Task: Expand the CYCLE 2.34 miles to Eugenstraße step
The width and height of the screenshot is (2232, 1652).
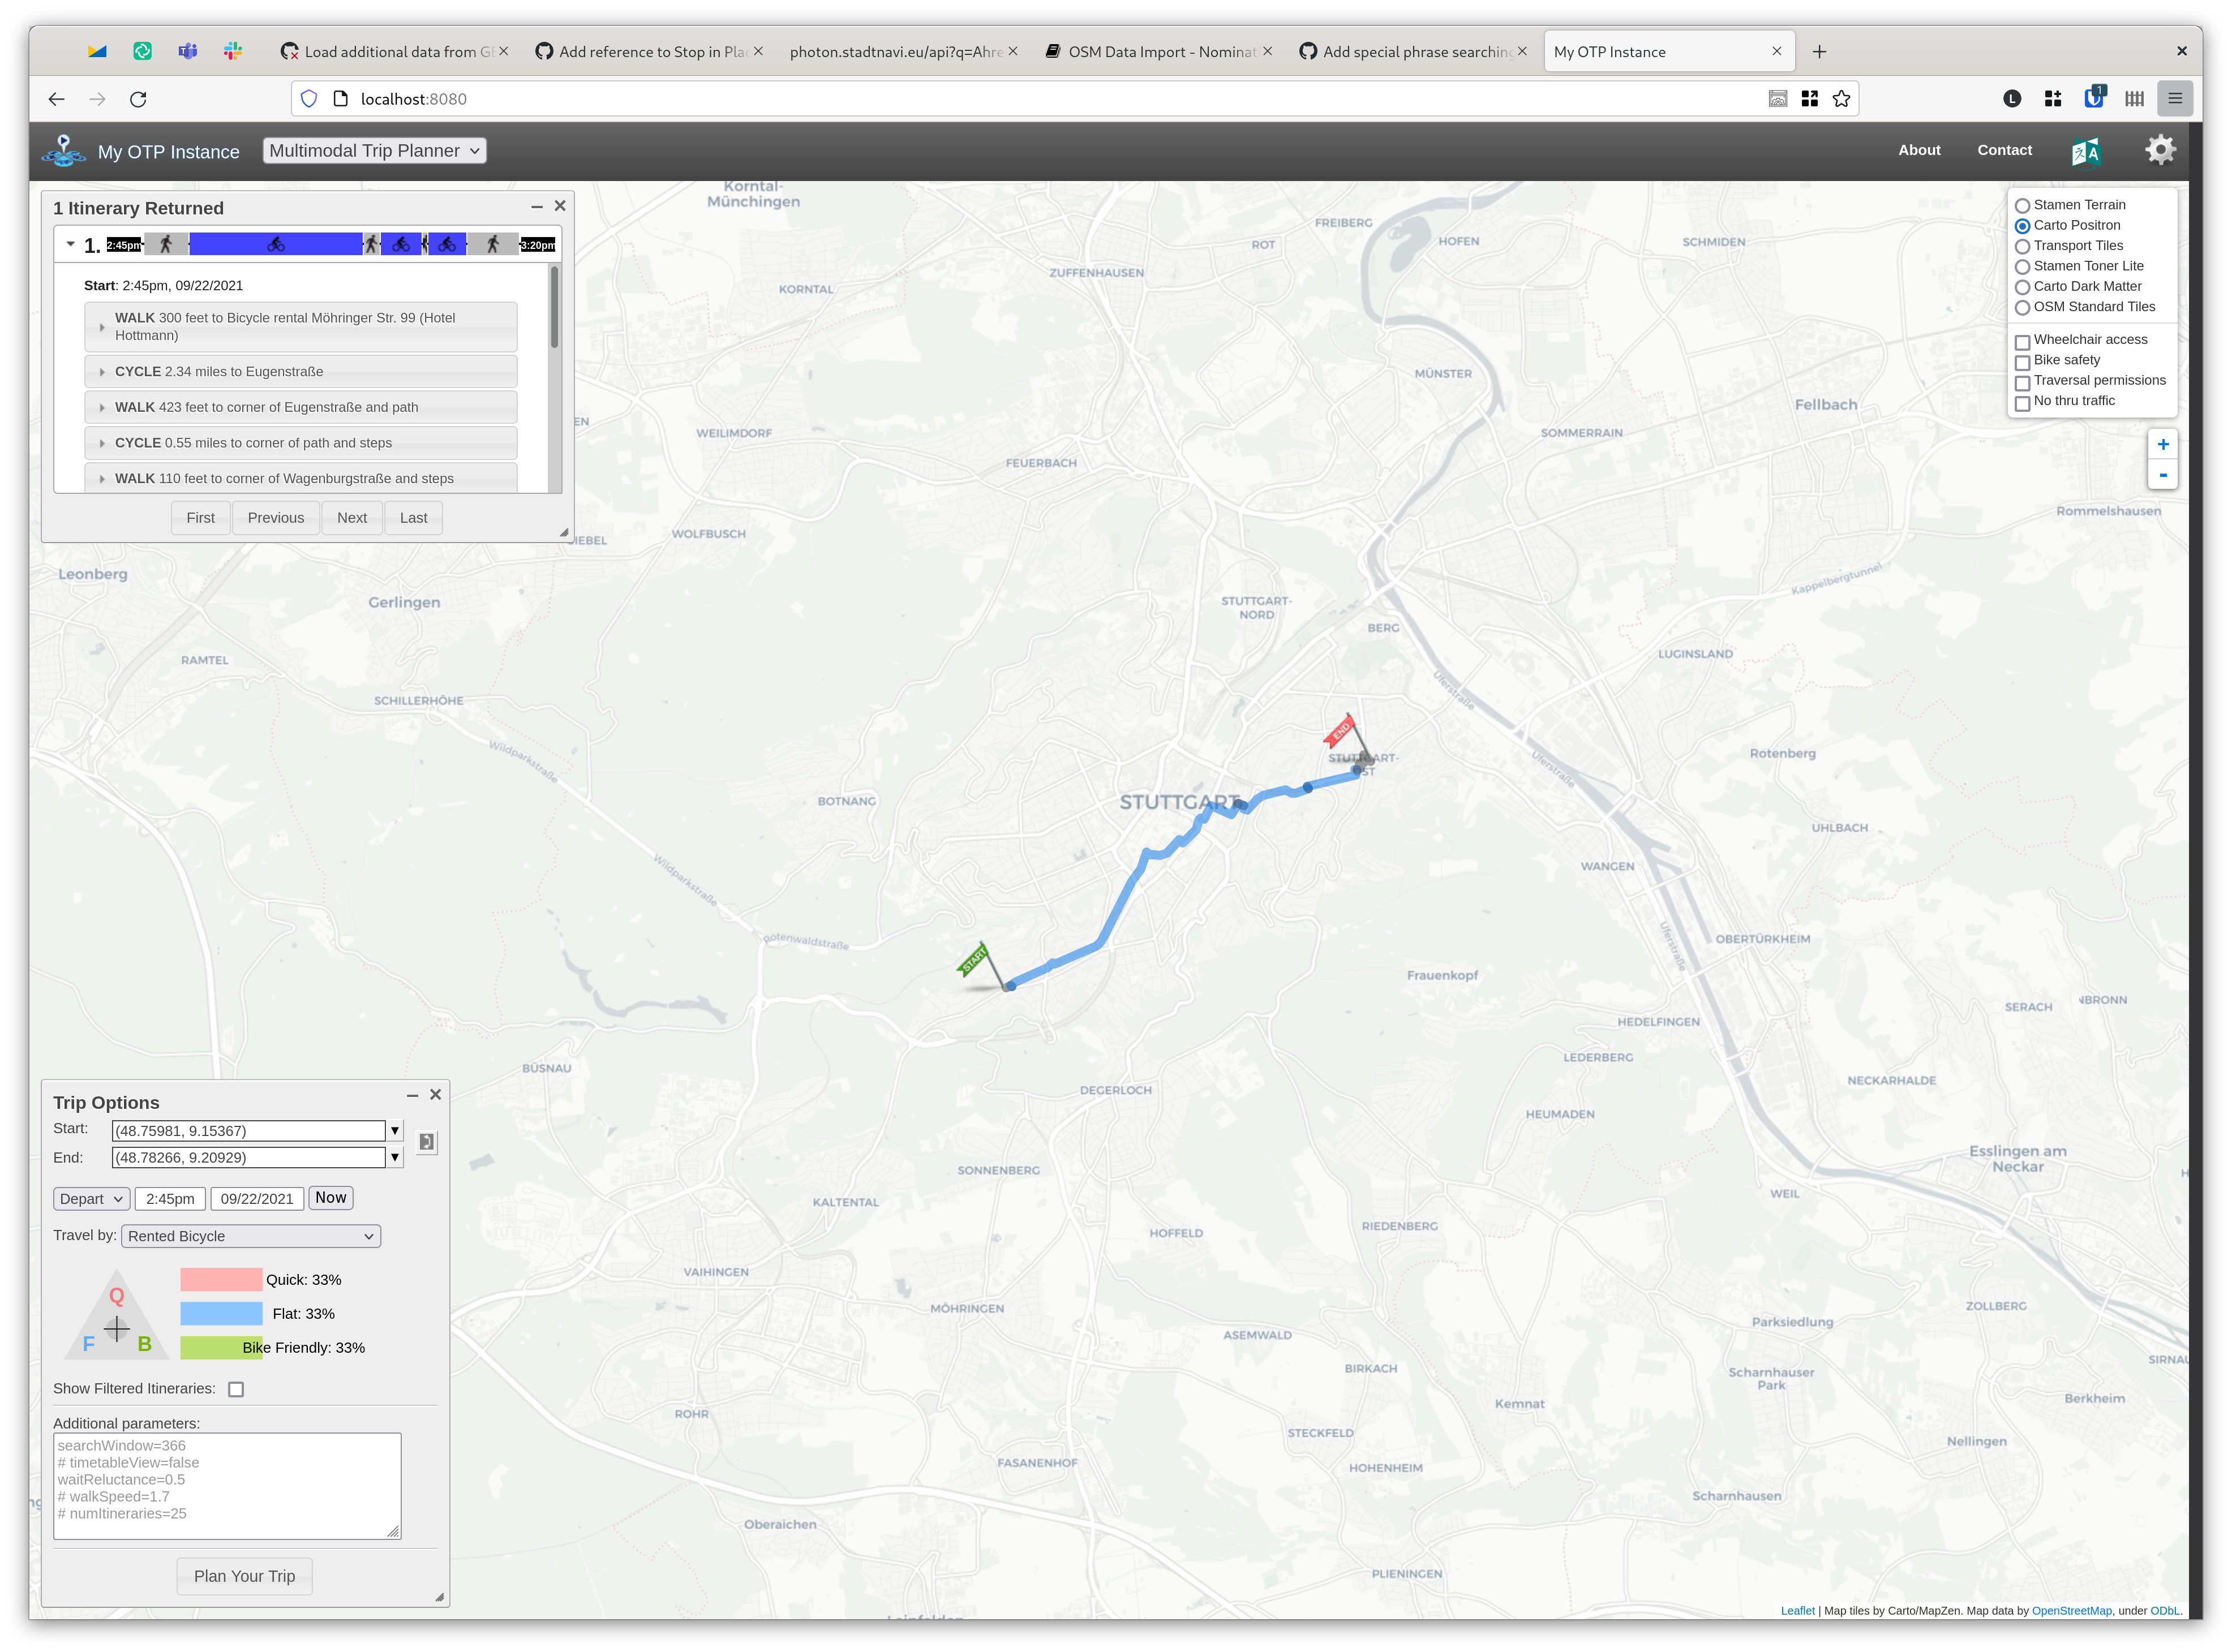Action: [x=301, y=372]
